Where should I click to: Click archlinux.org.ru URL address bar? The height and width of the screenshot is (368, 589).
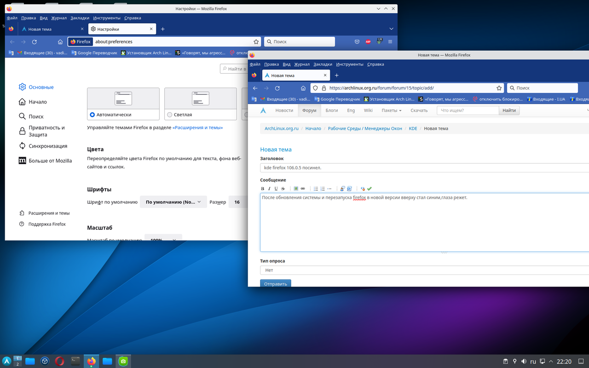(407, 88)
